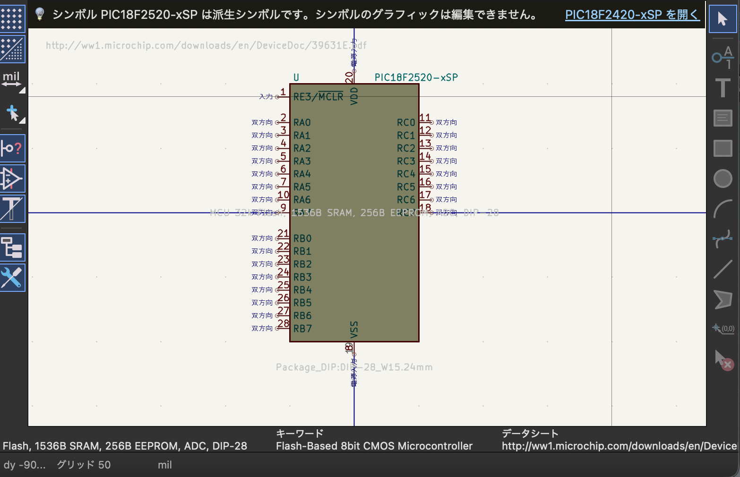Click the lightbulb info icon

coord(40,14)
